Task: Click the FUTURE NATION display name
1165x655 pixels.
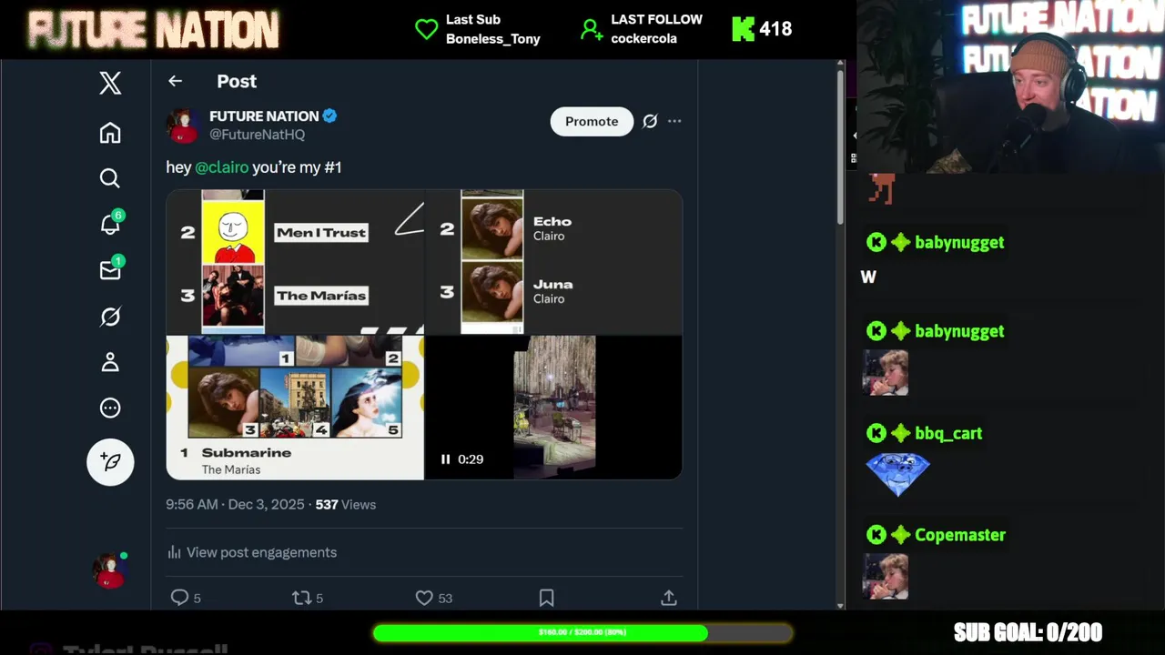Action: tap(264, 116)
